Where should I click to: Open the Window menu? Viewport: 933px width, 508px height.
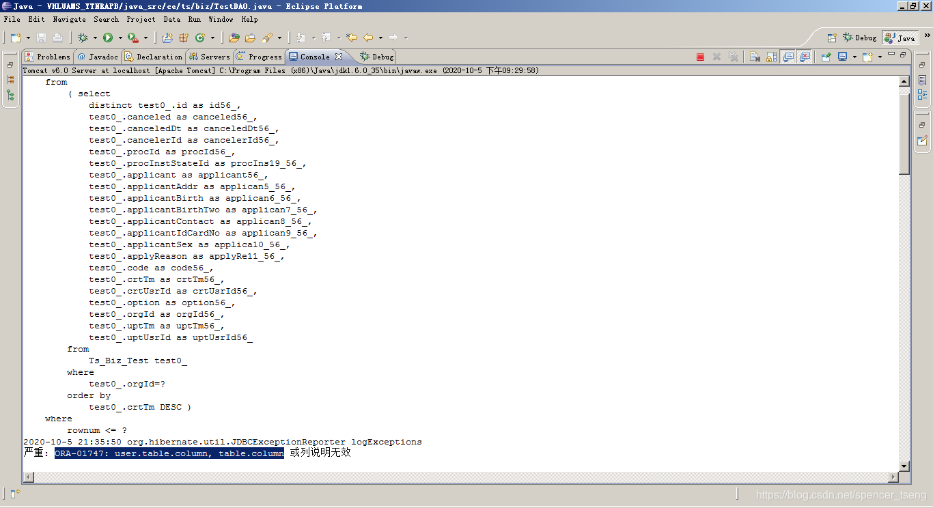(220, 19)
